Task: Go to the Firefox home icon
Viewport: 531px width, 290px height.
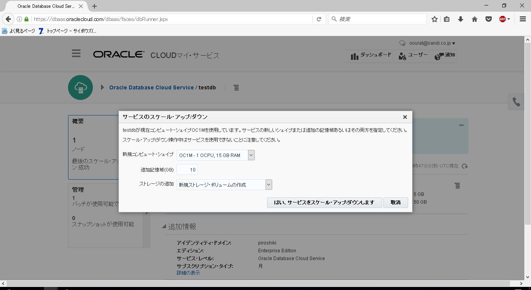Action: click(x=475, y=19)
